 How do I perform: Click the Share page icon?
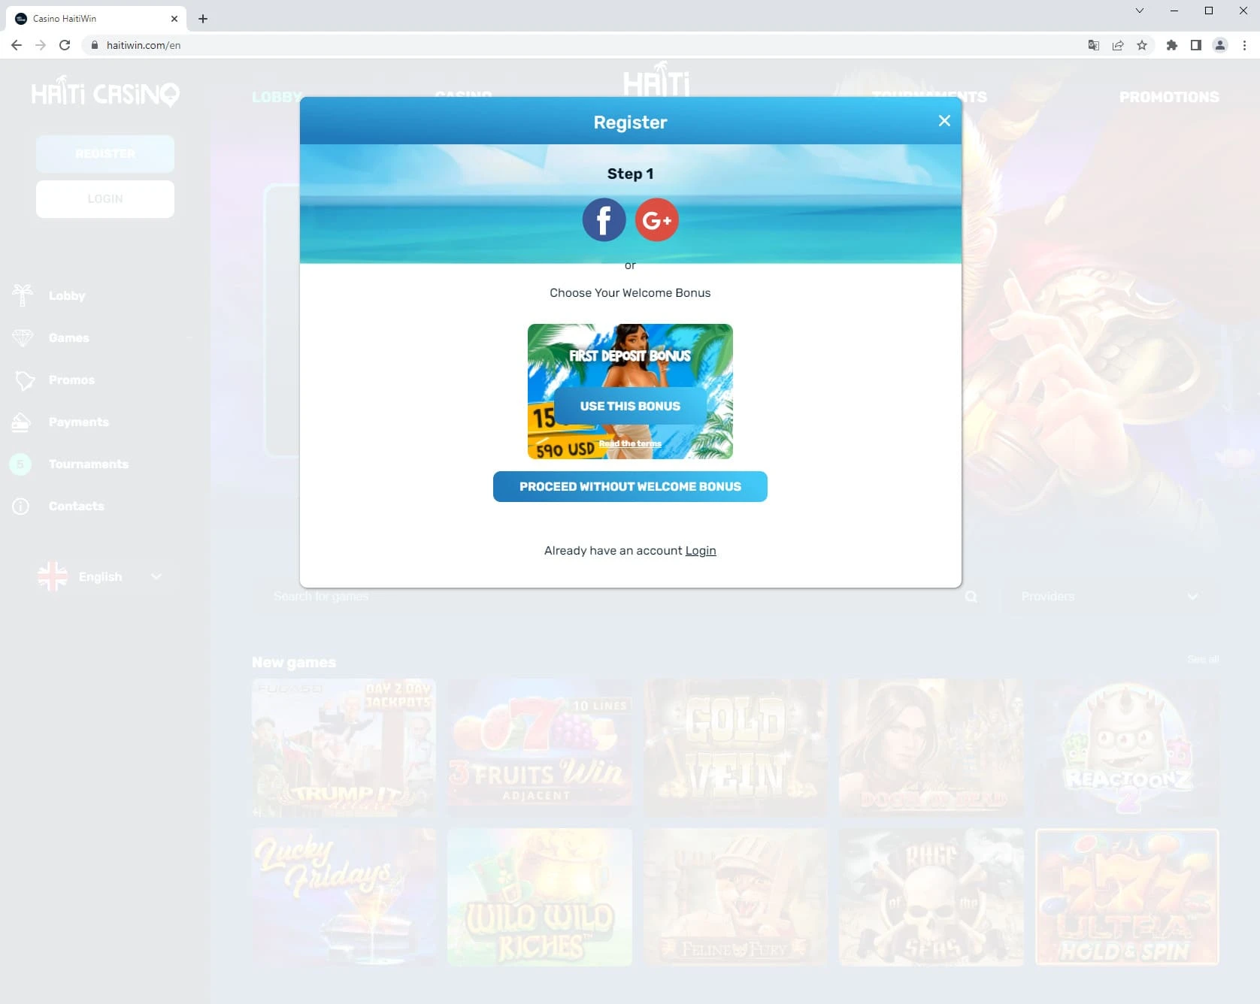tap(1118, 45)
